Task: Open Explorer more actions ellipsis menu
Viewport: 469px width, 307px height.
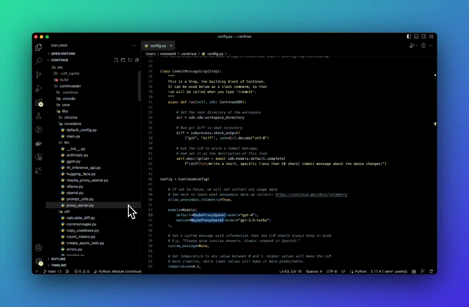Action: click(134, 46)
